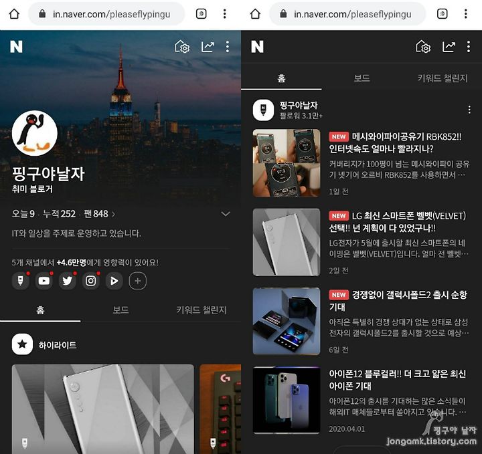Open the Logitech keyboard highlight card
Image resolution: width=482 pixels, height=454 pixels.
pyautogui.click(x=220, y=409)
